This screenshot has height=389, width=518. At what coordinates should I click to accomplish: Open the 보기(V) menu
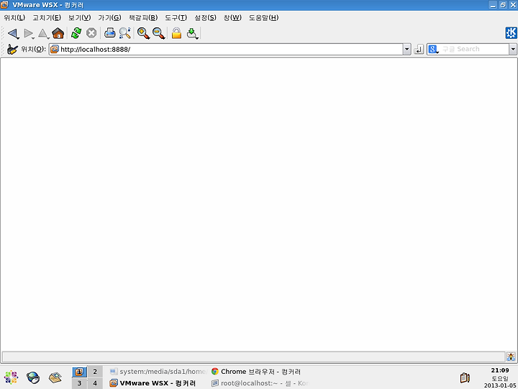[x=80, y=18]
